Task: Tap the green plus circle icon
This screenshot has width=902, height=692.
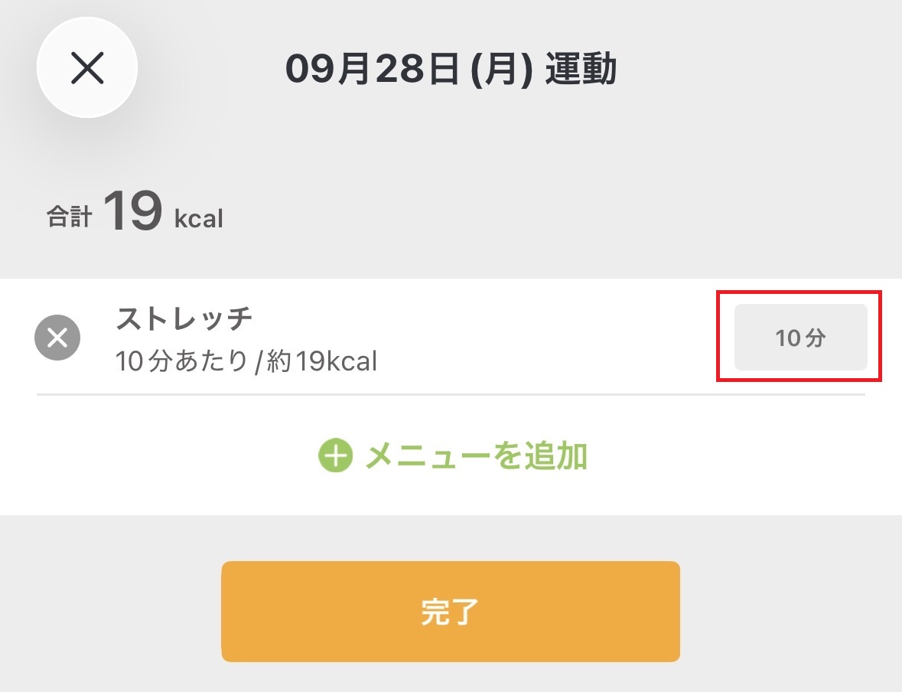Action: tap(335, 455)
